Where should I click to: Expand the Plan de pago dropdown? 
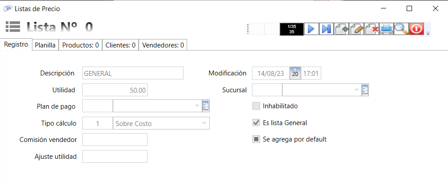(x=197, y=106)
